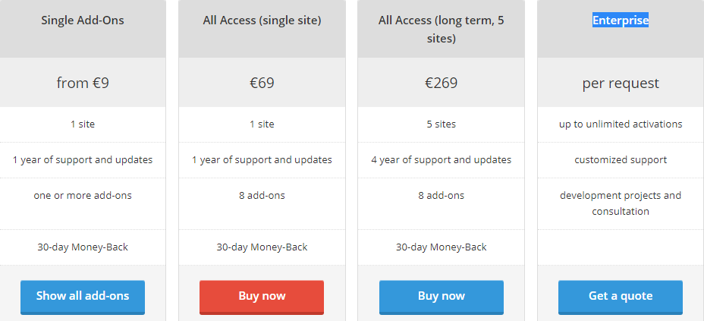Click the Show all add-ons button
This screenshot has height=321, width=704.
pyautogui.click(x=83, y=297)
